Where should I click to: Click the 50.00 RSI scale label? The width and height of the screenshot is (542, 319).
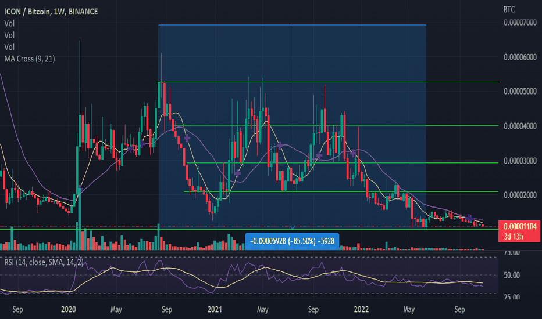coord(512,275)
